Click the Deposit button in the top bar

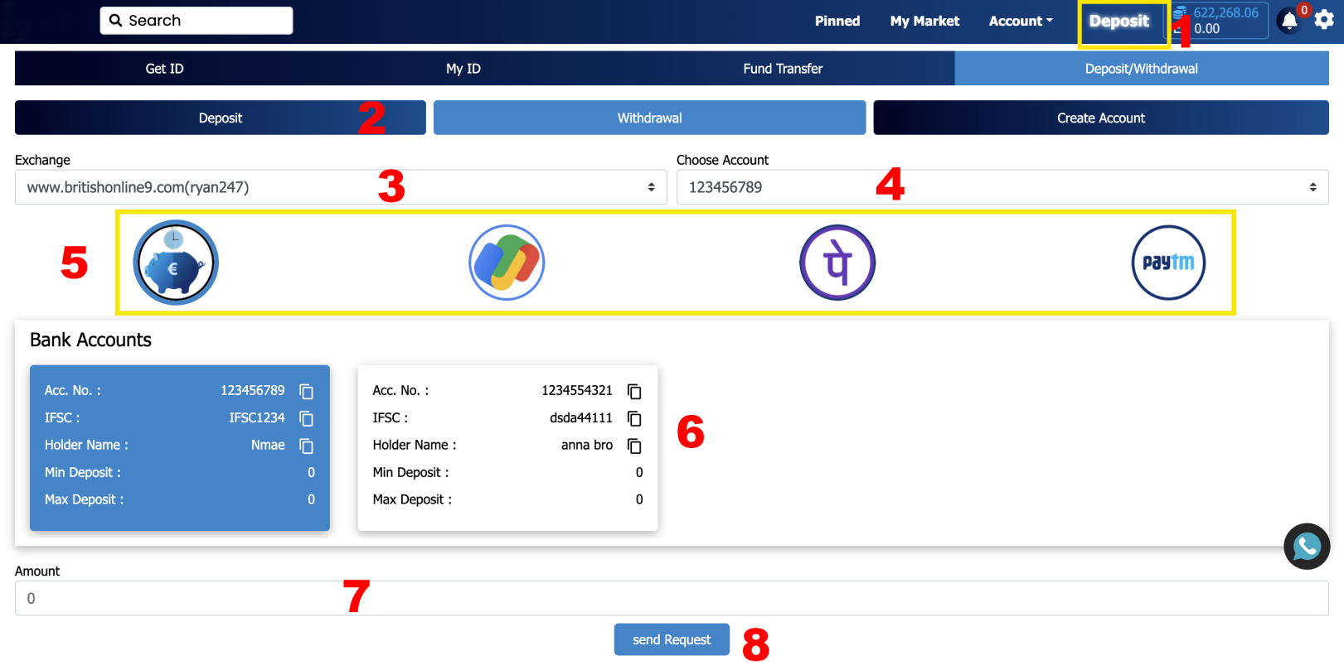point(1119,22)
